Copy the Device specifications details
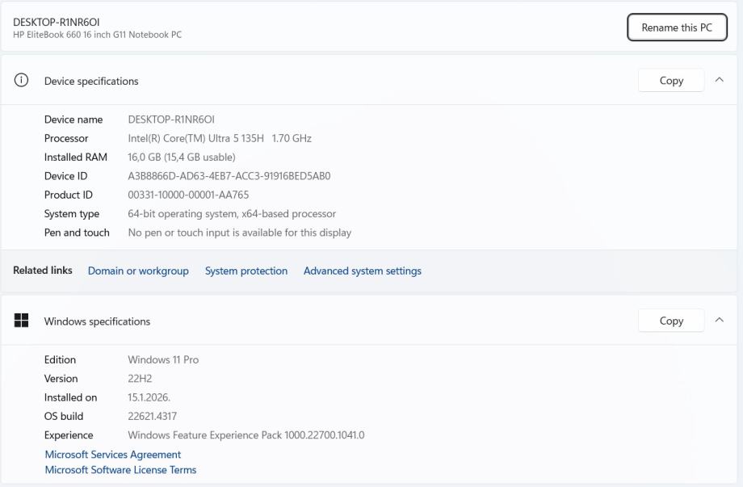 [x=670, y=81]
